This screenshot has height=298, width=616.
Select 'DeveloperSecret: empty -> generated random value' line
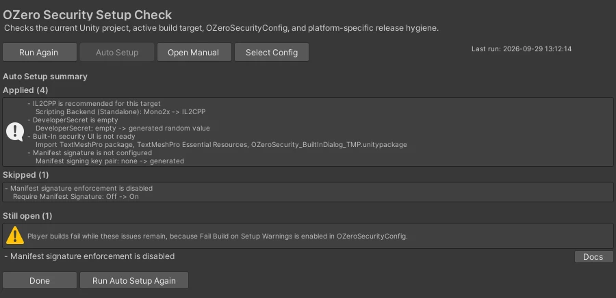tap(123, 128)
